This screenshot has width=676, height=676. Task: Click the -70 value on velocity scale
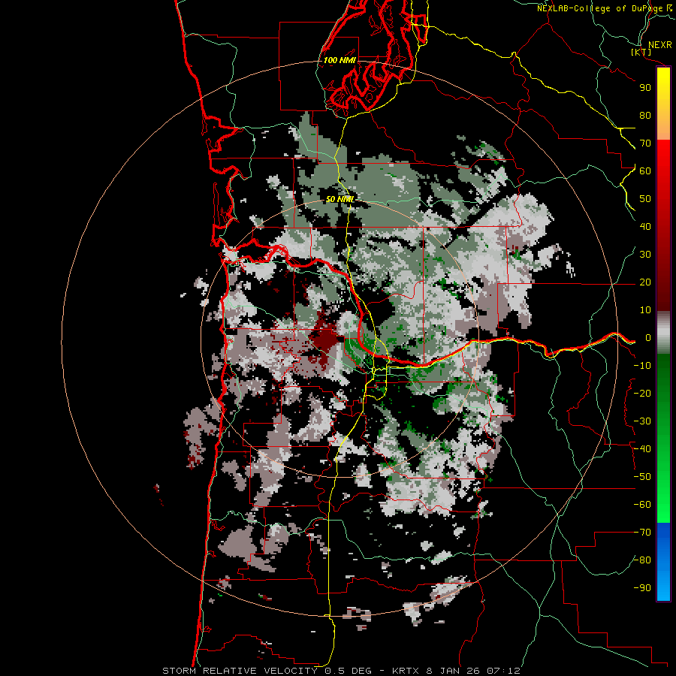642,533
